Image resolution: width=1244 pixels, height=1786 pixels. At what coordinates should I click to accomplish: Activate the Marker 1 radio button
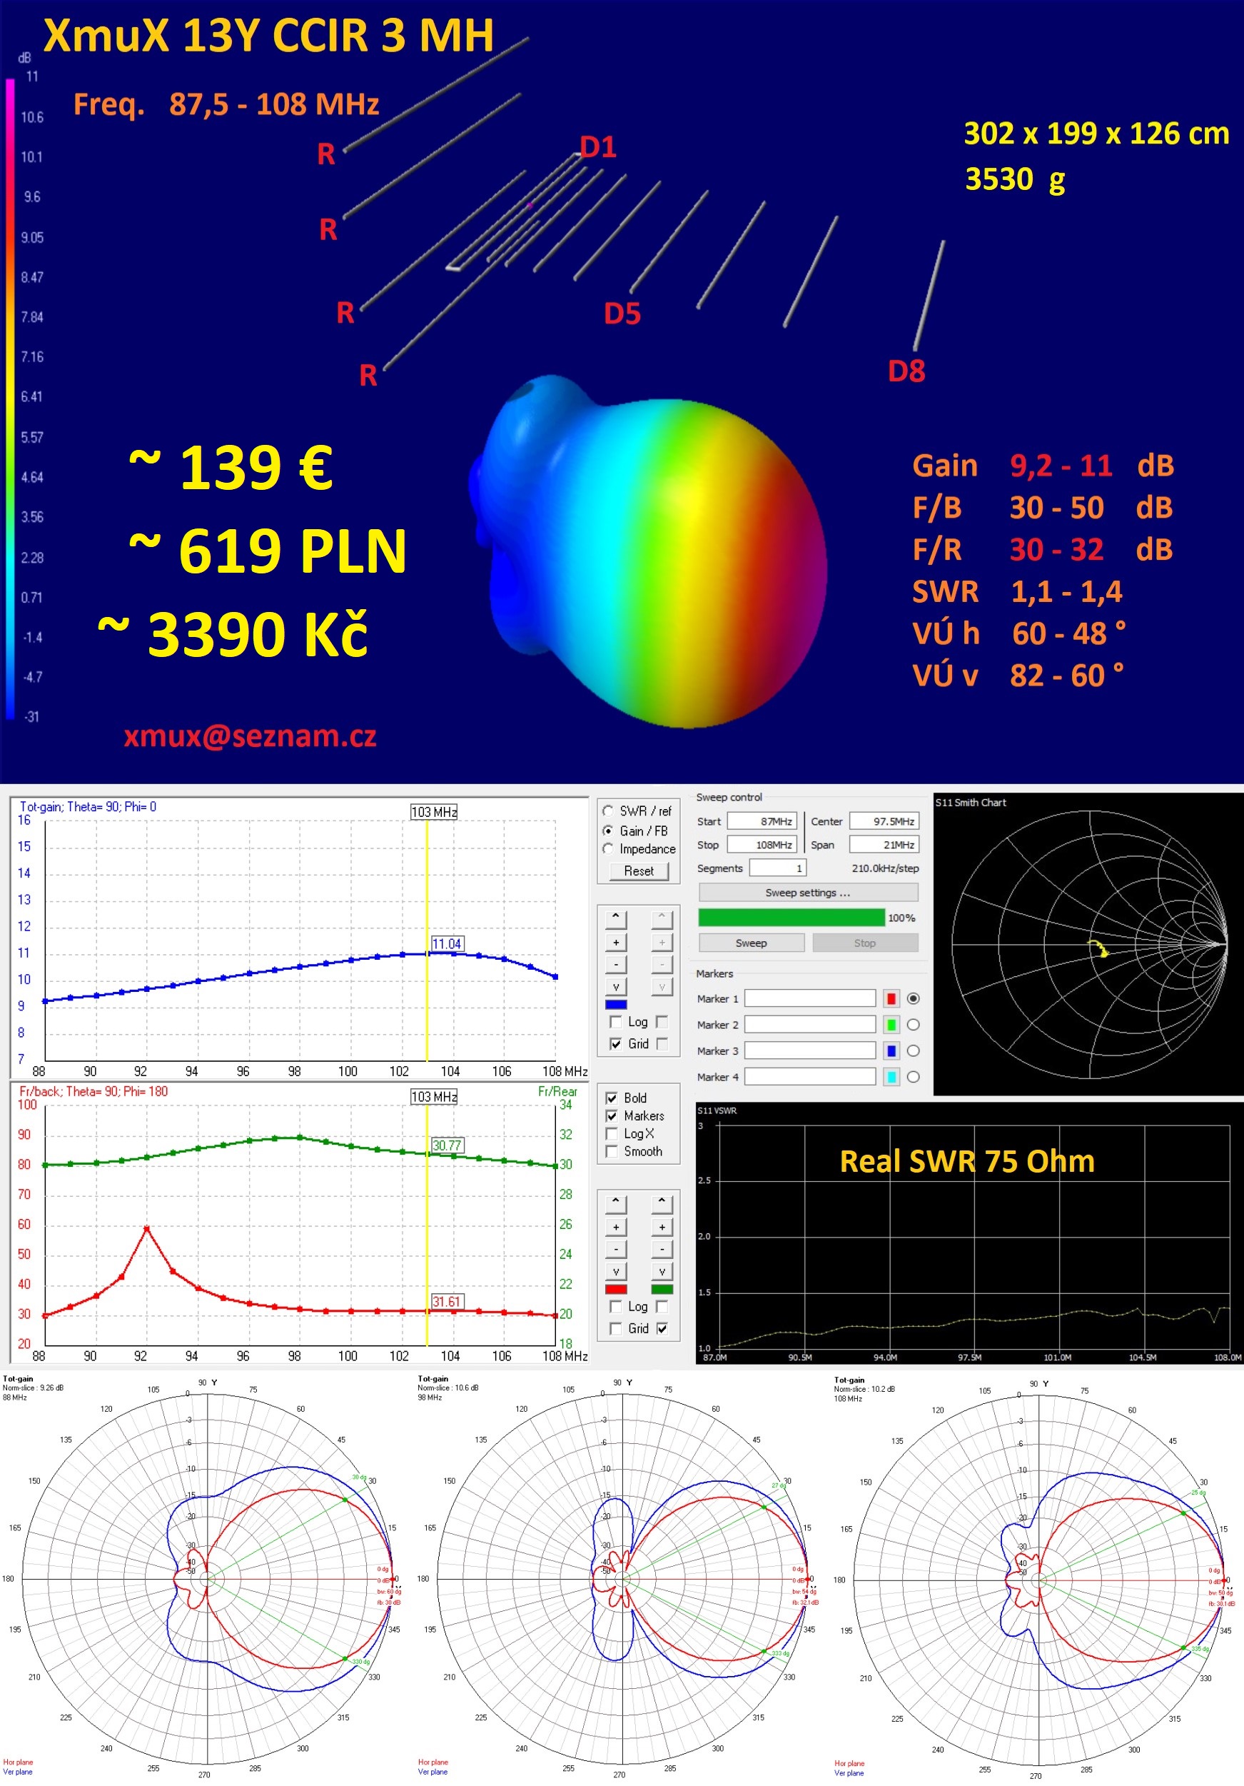click(x=914, y=998)
